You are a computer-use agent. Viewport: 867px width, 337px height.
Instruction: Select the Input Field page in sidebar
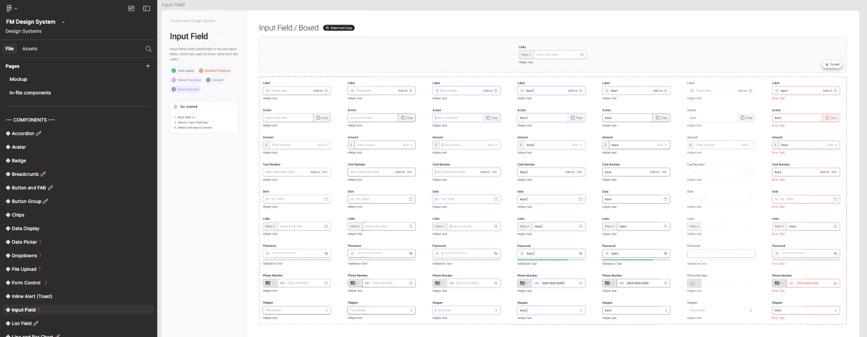pos(78,310)
